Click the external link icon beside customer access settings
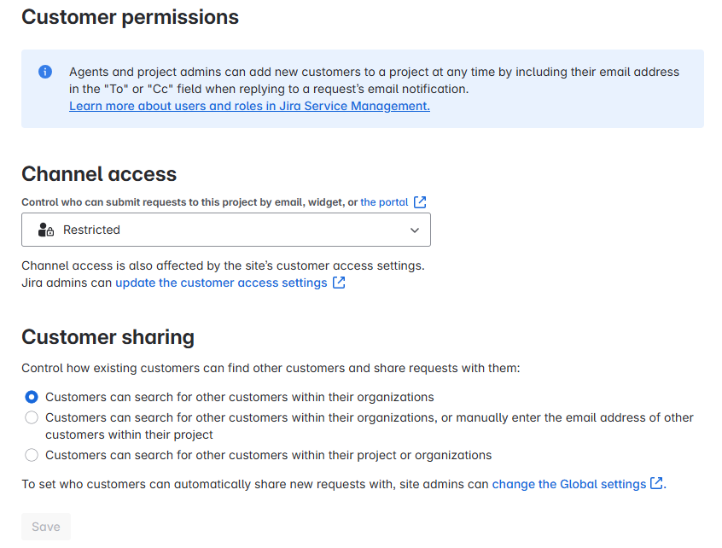Viewport: 722px width, 548px height. coord(339,282)
